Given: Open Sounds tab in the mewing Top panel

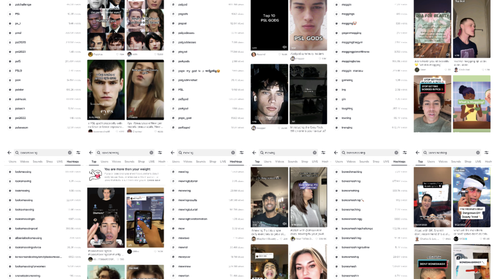Looking at the screenshot, I should [293, 162].
